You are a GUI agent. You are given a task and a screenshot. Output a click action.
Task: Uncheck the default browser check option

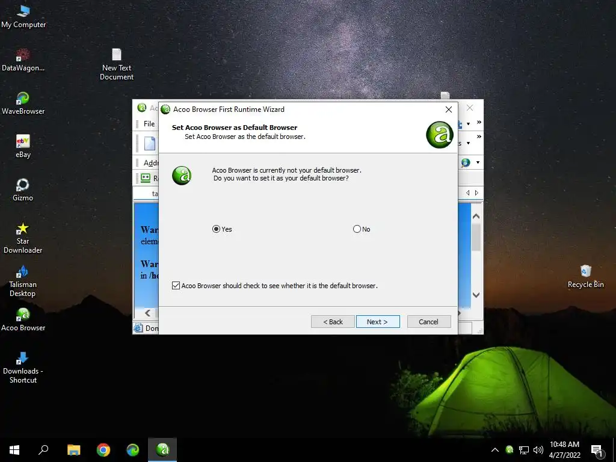pyautogui.click(x=176, y=286)
